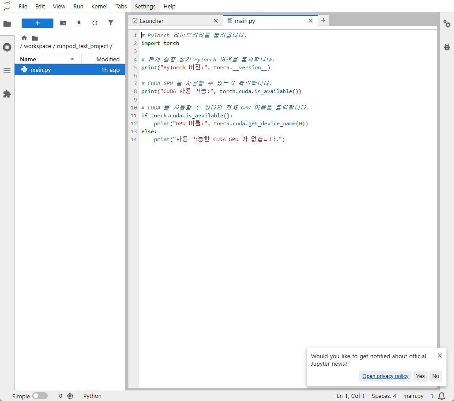The height and width of the screenshot is (401, 454).
Task: Open the Edit menu
Action: [x=40, y=6]
